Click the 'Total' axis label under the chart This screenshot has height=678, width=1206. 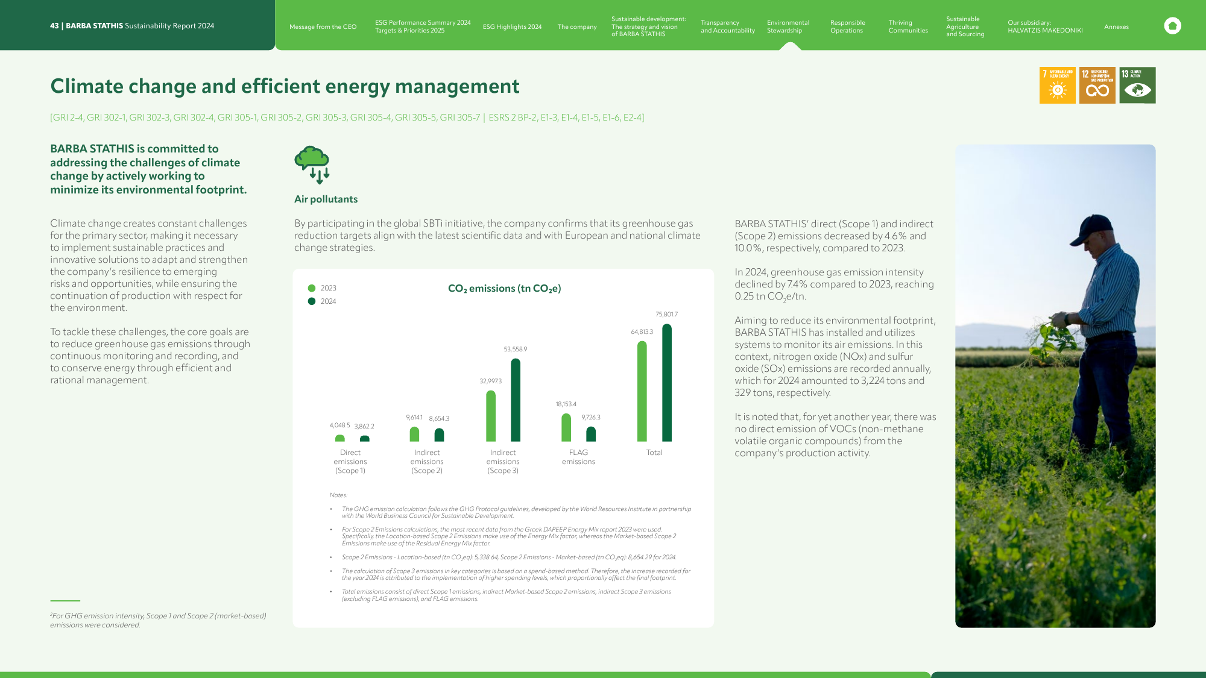[x=654, y=453]
